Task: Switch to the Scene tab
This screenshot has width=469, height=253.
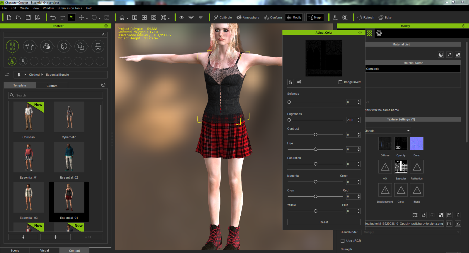Action: [x=15, y=250]
